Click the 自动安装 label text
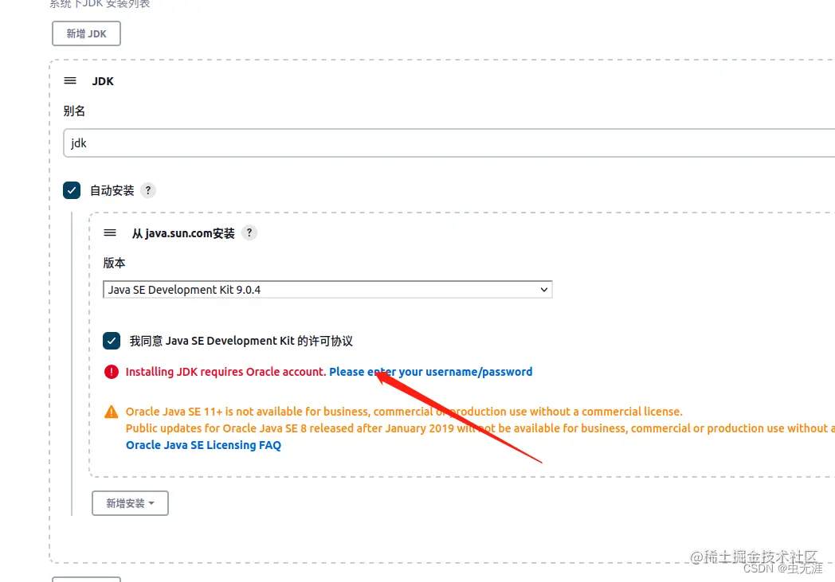835x582 pixels. click(x=112, y=190)
